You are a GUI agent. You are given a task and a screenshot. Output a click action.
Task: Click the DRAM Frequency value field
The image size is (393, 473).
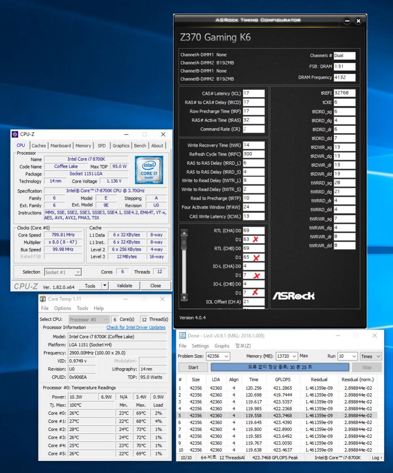[x=344, y=77]
